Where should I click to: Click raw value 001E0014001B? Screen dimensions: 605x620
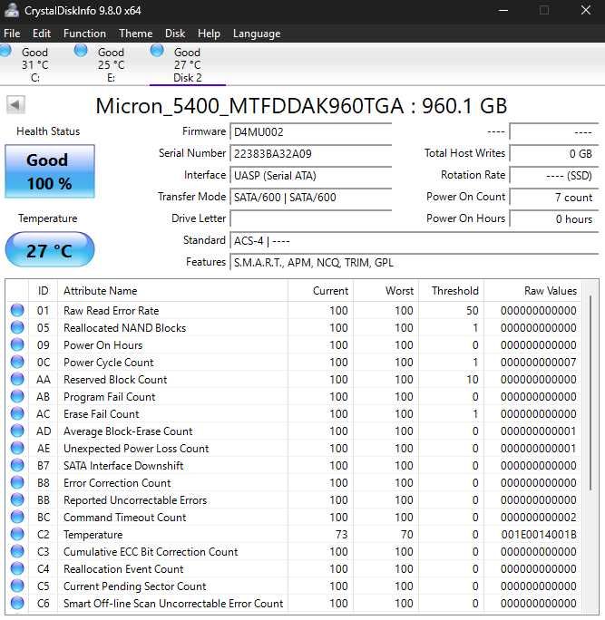(x=539, y=534)
